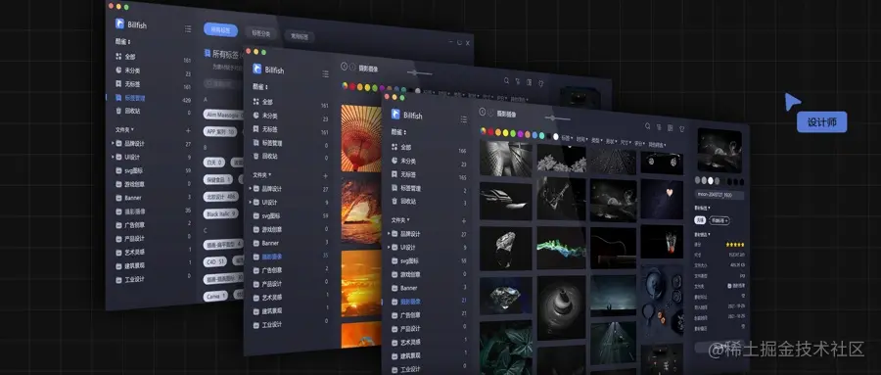Screen dimensions: 881x375
Task: Click the Billfish logo in the rear window
Action: click(x=119, y=23)
